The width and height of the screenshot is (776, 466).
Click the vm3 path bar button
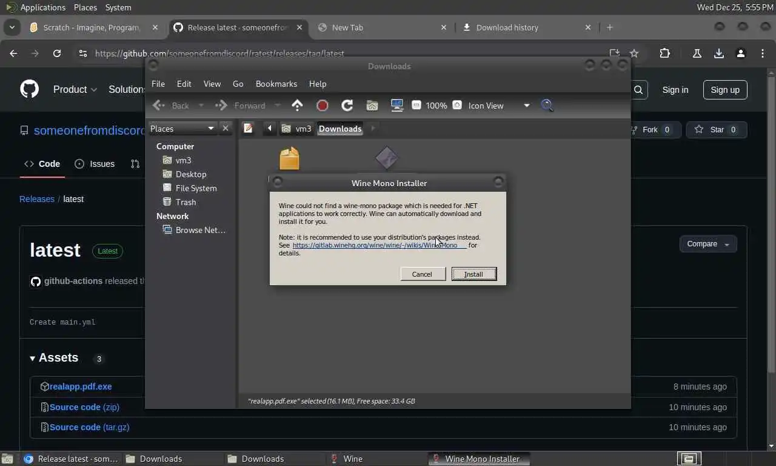[x=296, y=129]
